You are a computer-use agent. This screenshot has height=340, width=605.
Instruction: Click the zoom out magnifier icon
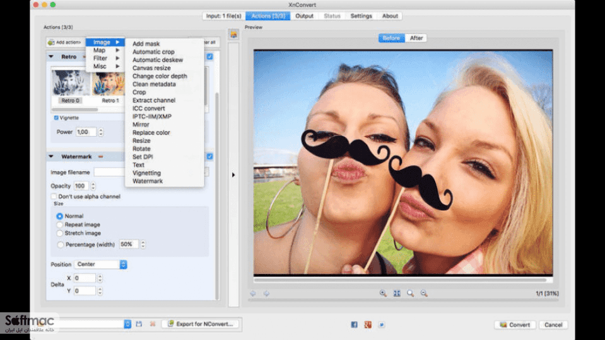(424, 293)
